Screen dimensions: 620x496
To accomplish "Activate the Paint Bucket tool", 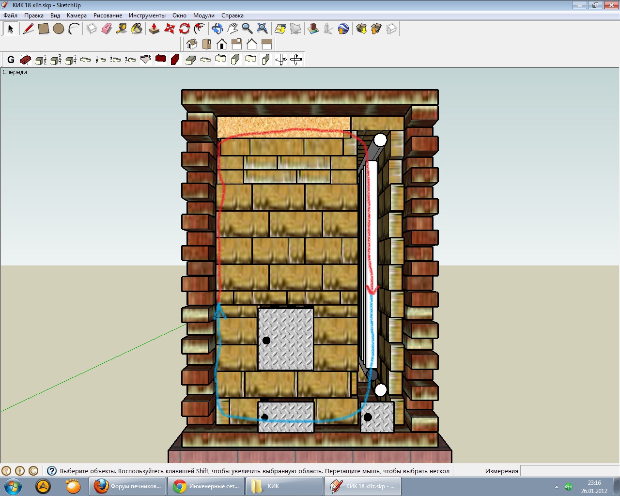I will tap(137, 29).
